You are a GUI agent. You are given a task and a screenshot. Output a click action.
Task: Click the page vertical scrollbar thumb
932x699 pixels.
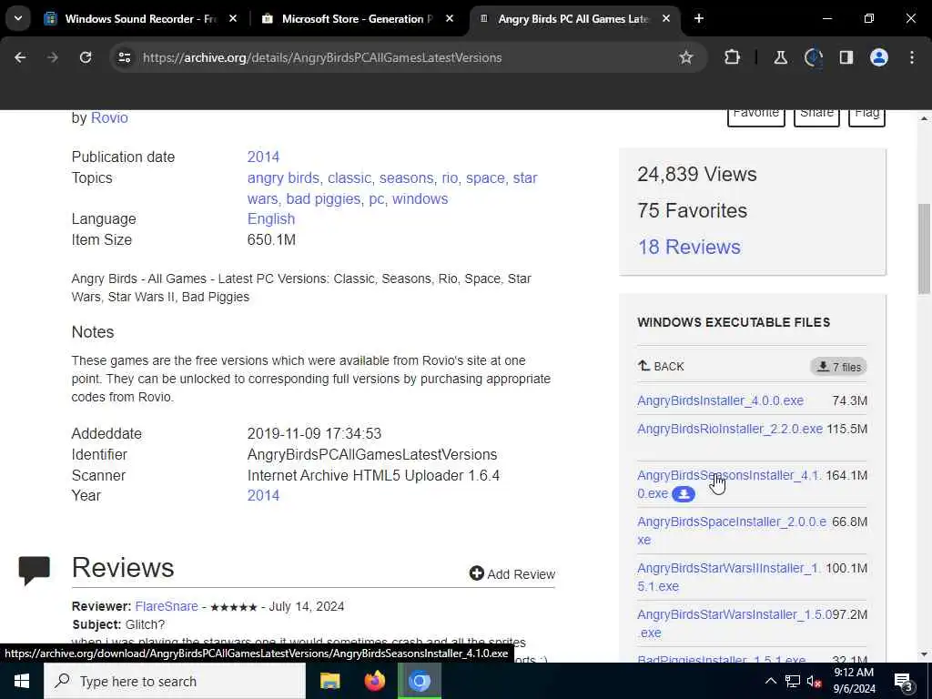924,248
